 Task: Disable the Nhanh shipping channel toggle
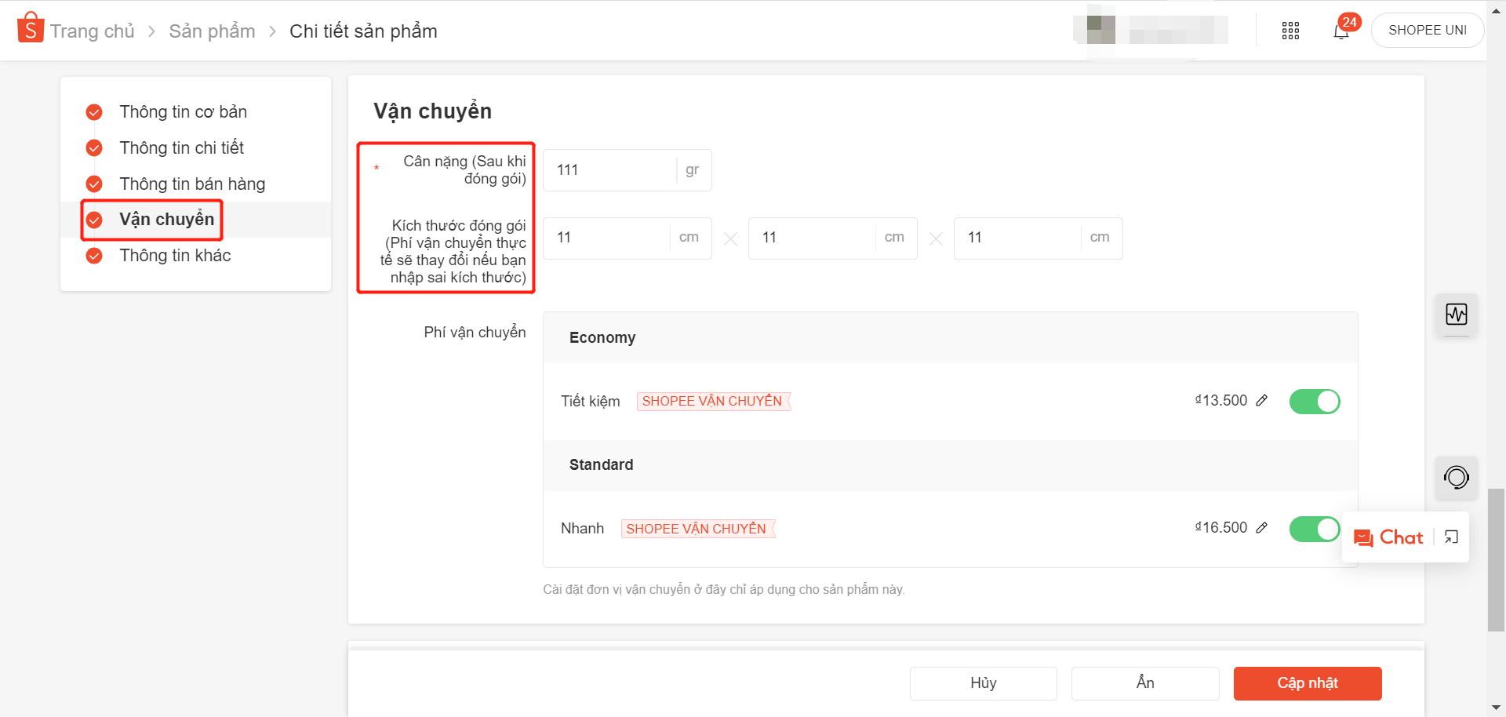[x=1315, y=529]
